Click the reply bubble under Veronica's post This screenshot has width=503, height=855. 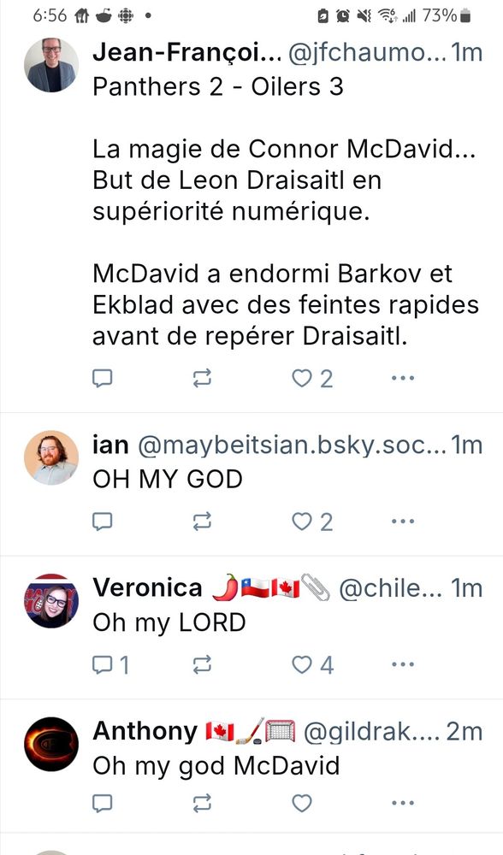[103, 664]
